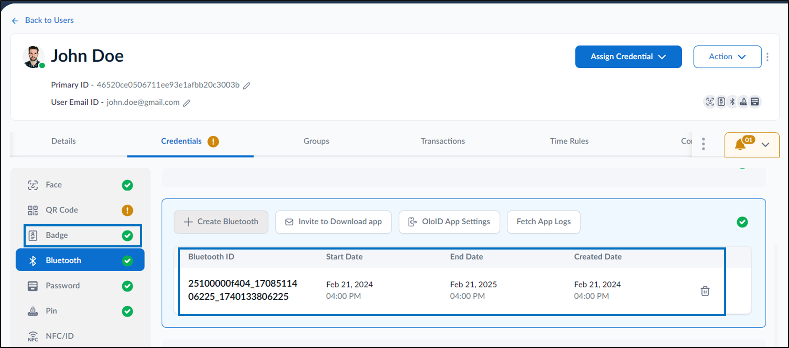Screen dimensions: 789x348
Task: Edit the Primary ID pencil icon
Action: (x=247, y=85)
